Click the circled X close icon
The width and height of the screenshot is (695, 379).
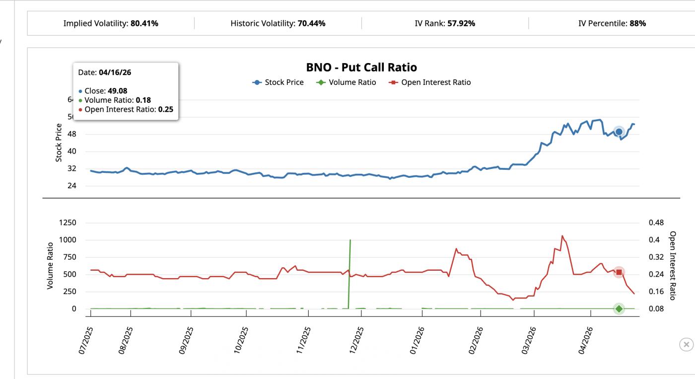point(686,344)
